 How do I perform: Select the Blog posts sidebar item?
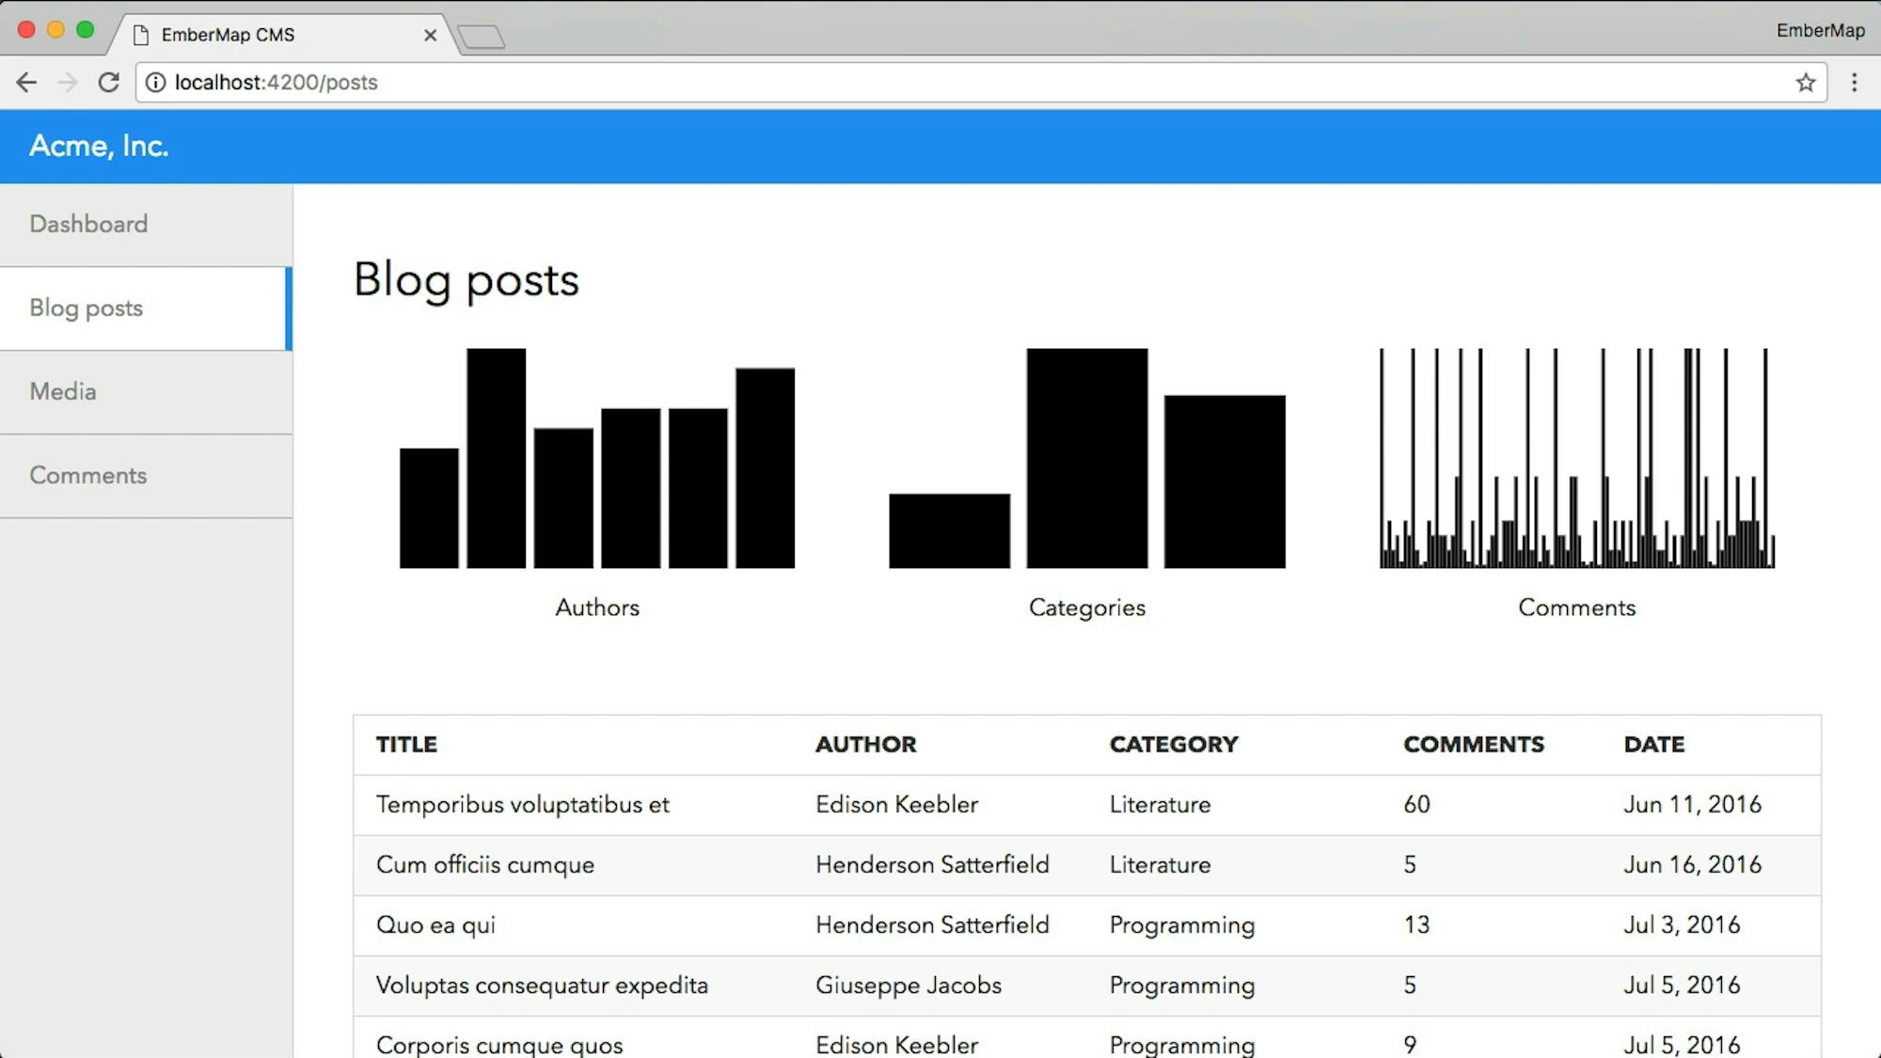(x=86, y=308)
